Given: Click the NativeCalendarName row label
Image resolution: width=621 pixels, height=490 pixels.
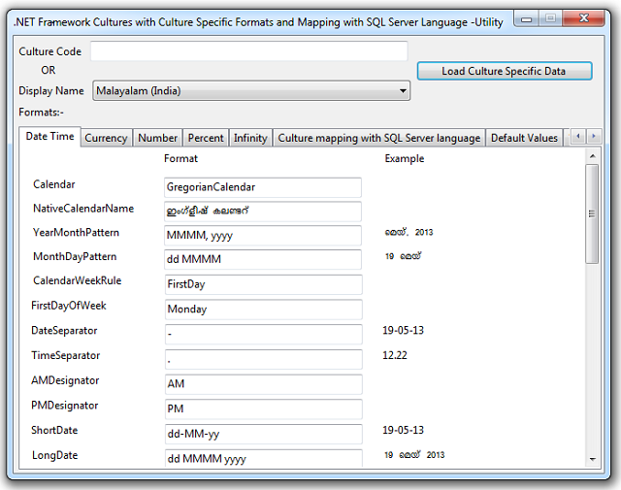Looking at the screenshot, I should point(83,209).
